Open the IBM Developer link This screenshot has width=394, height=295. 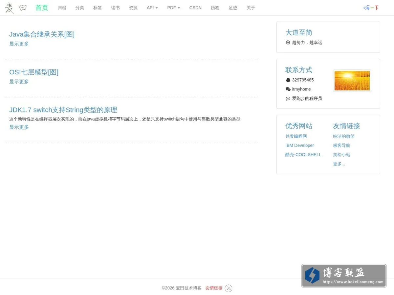click(299, 146)
